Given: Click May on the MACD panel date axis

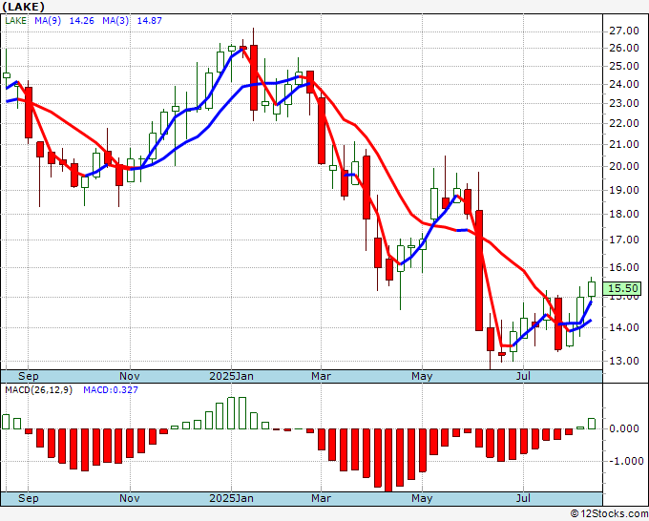Looking at the screenshot, I should [422, 498].
